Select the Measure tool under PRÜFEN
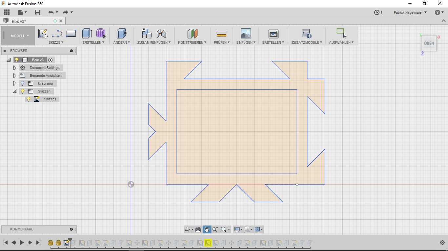Screen dimensions: 448x251 221,33
